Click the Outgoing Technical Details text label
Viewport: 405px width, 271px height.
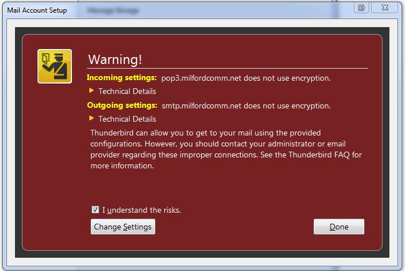127,119
